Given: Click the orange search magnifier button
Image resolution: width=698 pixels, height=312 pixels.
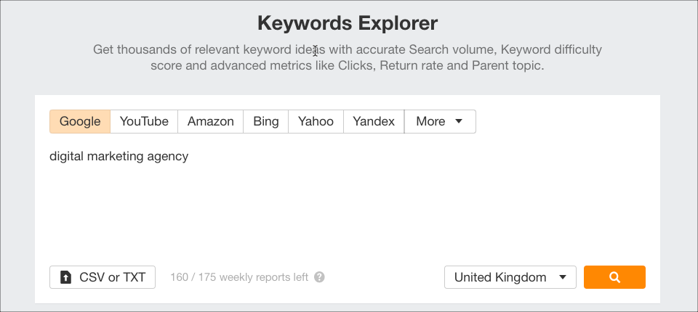Looking at the screenshot, I should pyautogui.click(x=614, y=277).
